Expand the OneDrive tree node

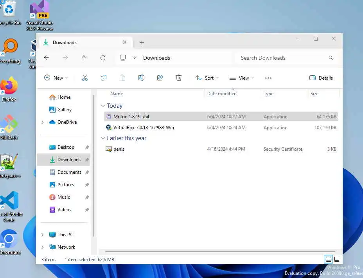pos(42,122)
